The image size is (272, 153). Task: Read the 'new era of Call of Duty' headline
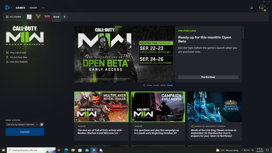click(99, 132)
